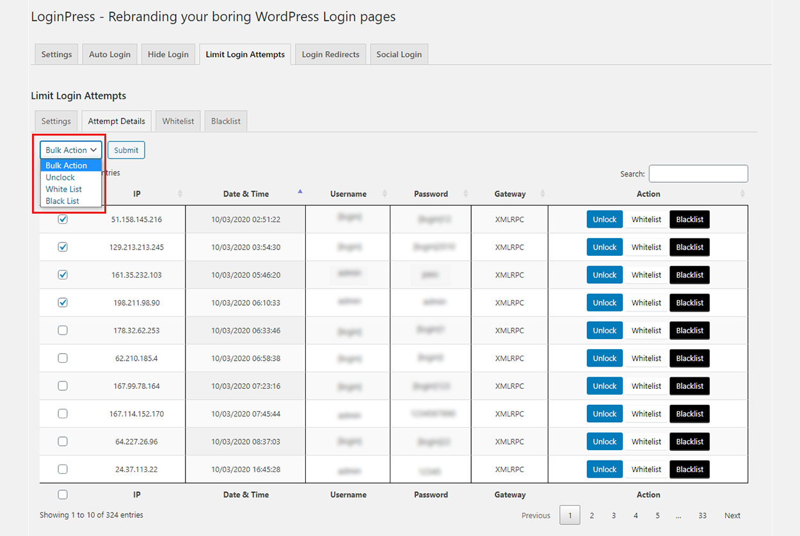Jump to the last page, 33
Screen dimensions: 800x536
703,516
